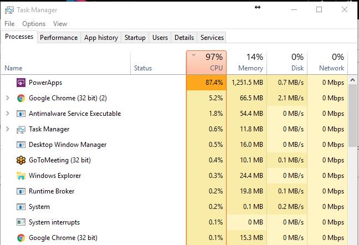Switch to the Details tab
359x245 pixels.
click(184, 38)
